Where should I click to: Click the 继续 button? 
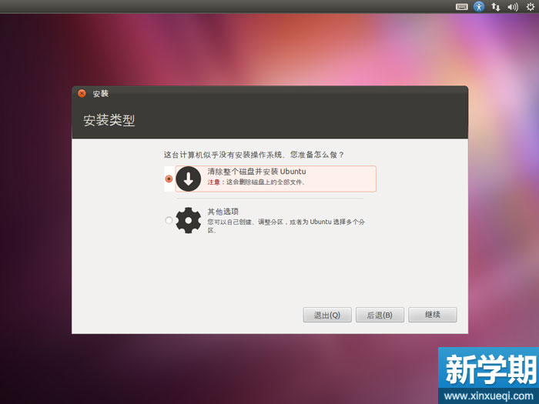[x=433, y=315]
